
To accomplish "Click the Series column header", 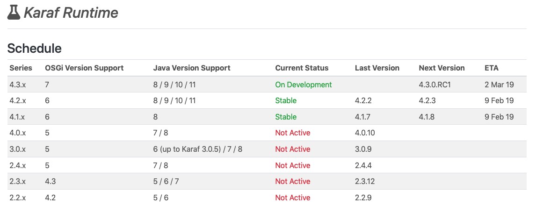I will [21, 68].
